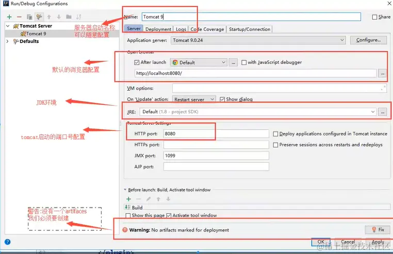
Task: Select Tomcat 9 configuration item
Action: coord(34,33)
